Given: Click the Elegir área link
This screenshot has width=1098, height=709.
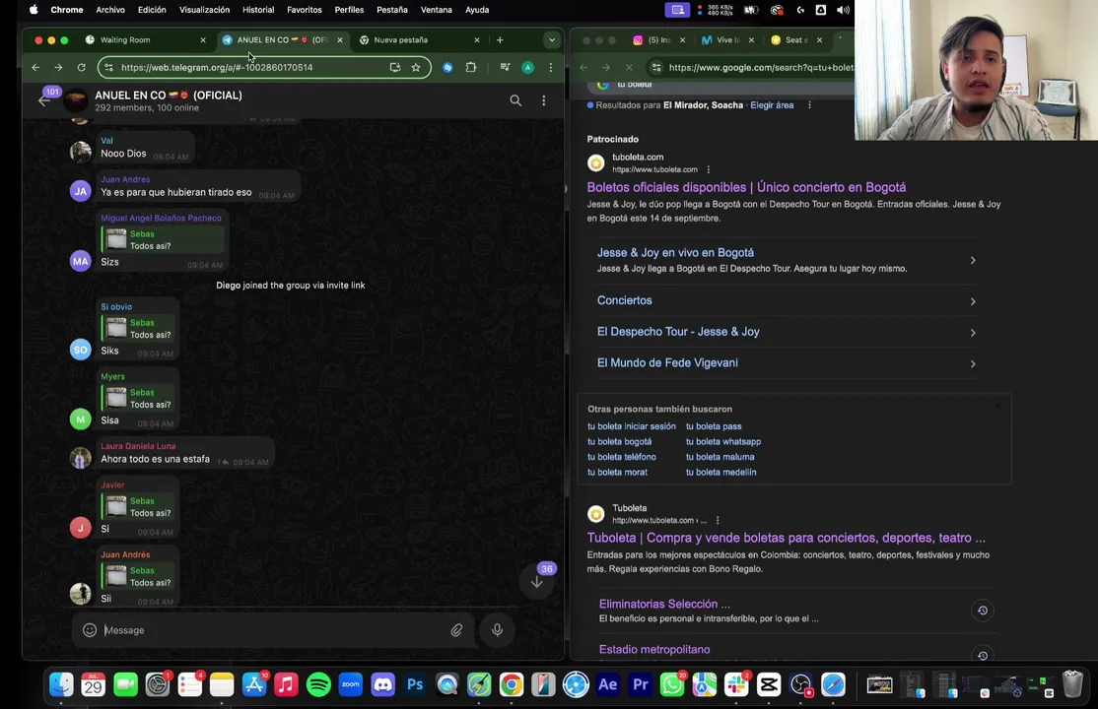Looking at the screenshot, I should point(772,105).
